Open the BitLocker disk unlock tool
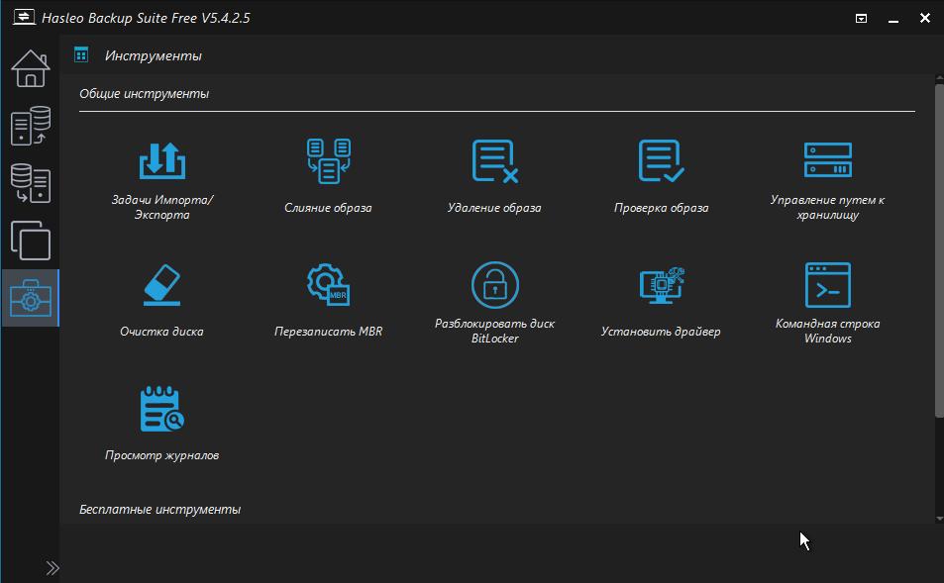The height and width of the screenshot is (583, 944). point(494,286)
